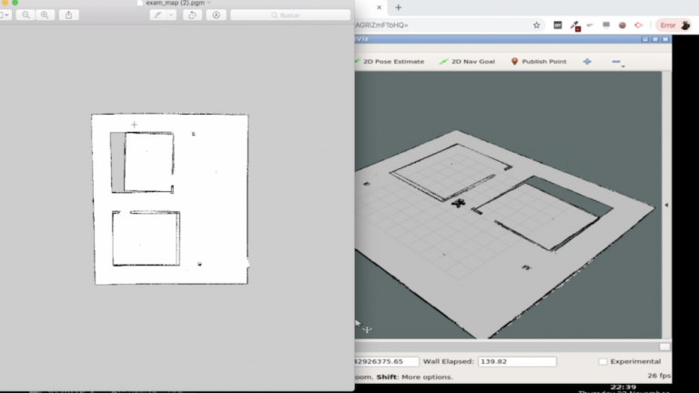The image size is (699, 393).
Task: Close the current Chrome tab
Action: click(x=379, y=7)
